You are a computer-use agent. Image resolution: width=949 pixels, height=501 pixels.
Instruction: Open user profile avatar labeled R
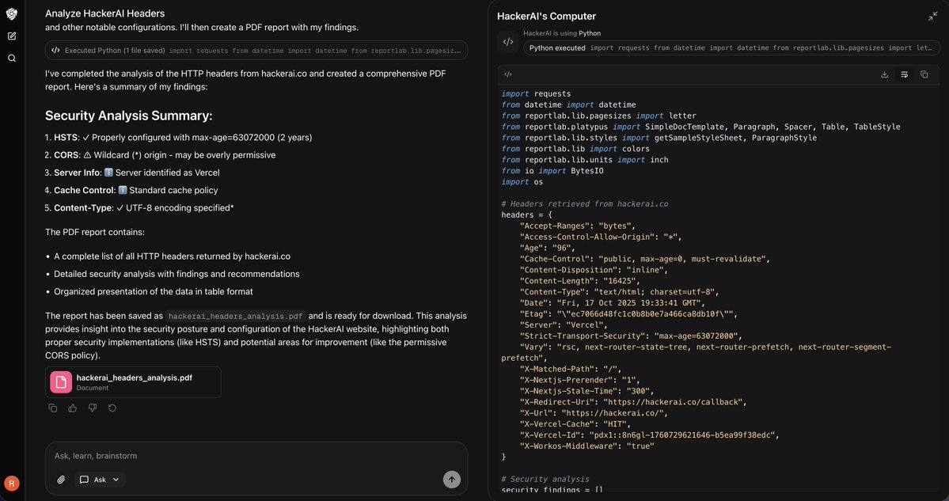click(x=12, y=483)
